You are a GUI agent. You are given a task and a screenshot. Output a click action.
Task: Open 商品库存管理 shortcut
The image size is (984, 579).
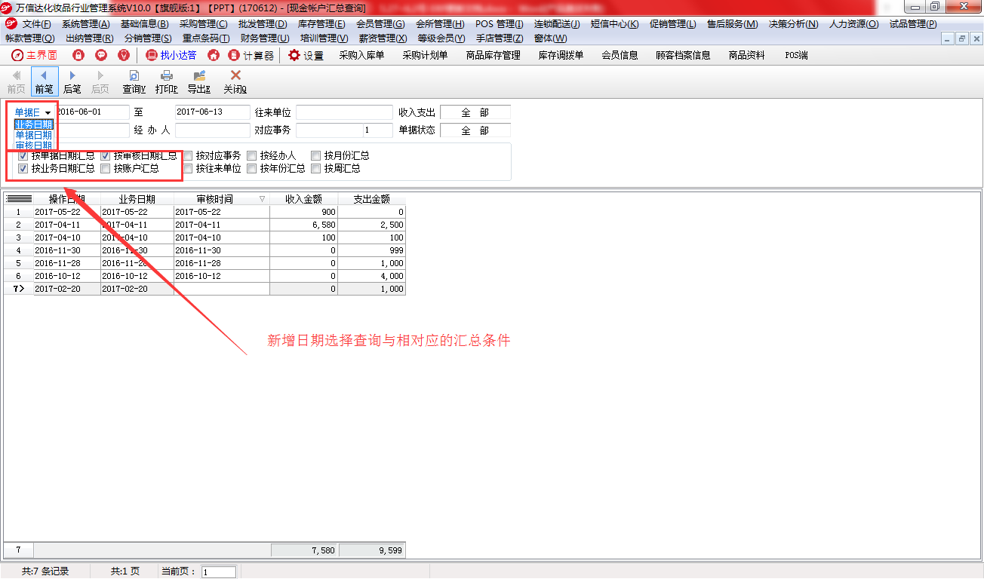point(494,55)
